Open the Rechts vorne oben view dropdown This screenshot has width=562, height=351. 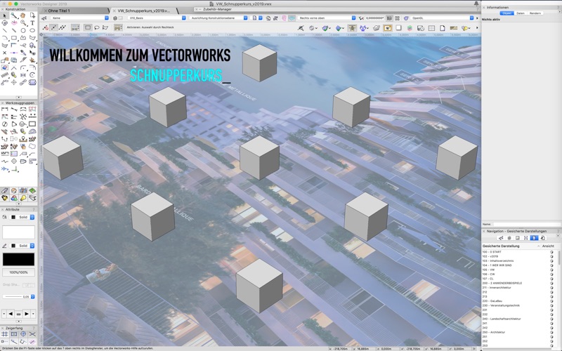pyautogui.click(x=326, y=18)
